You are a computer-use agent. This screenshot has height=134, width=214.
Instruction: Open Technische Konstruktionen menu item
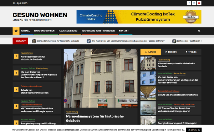[x=98, y=31]
